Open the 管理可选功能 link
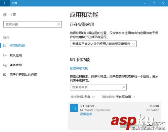 [x=79, y=68]
